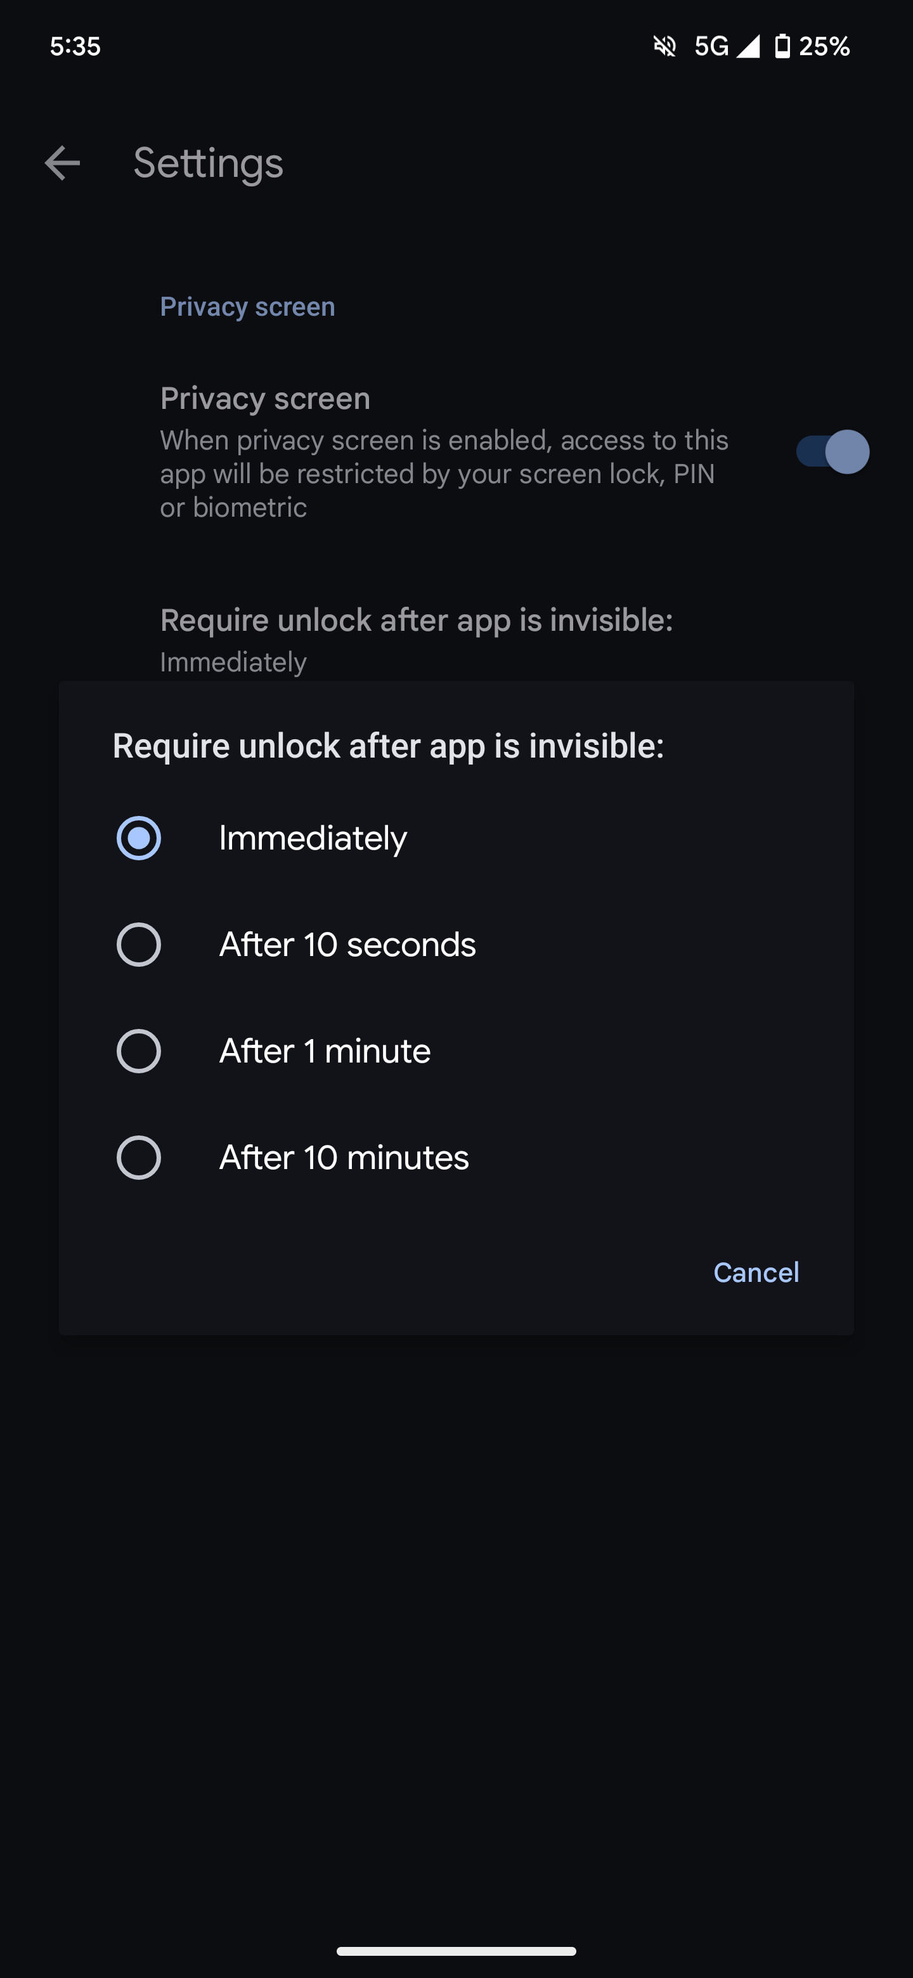This screenshot has width=913, height=1978.
Task: Tap the 25% battery percentage text
Action: pyautogui.click(x=824, y=47)
